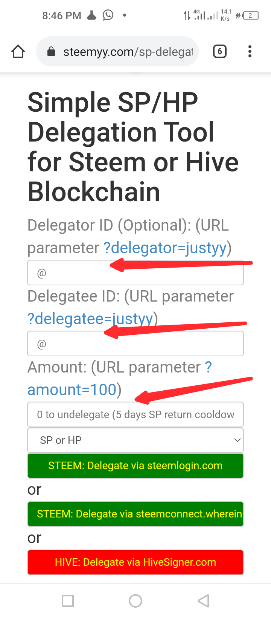This screenshot has width=271, height=619.
Task: Expand the SP or HP dropdown
Action: [135, 440]
